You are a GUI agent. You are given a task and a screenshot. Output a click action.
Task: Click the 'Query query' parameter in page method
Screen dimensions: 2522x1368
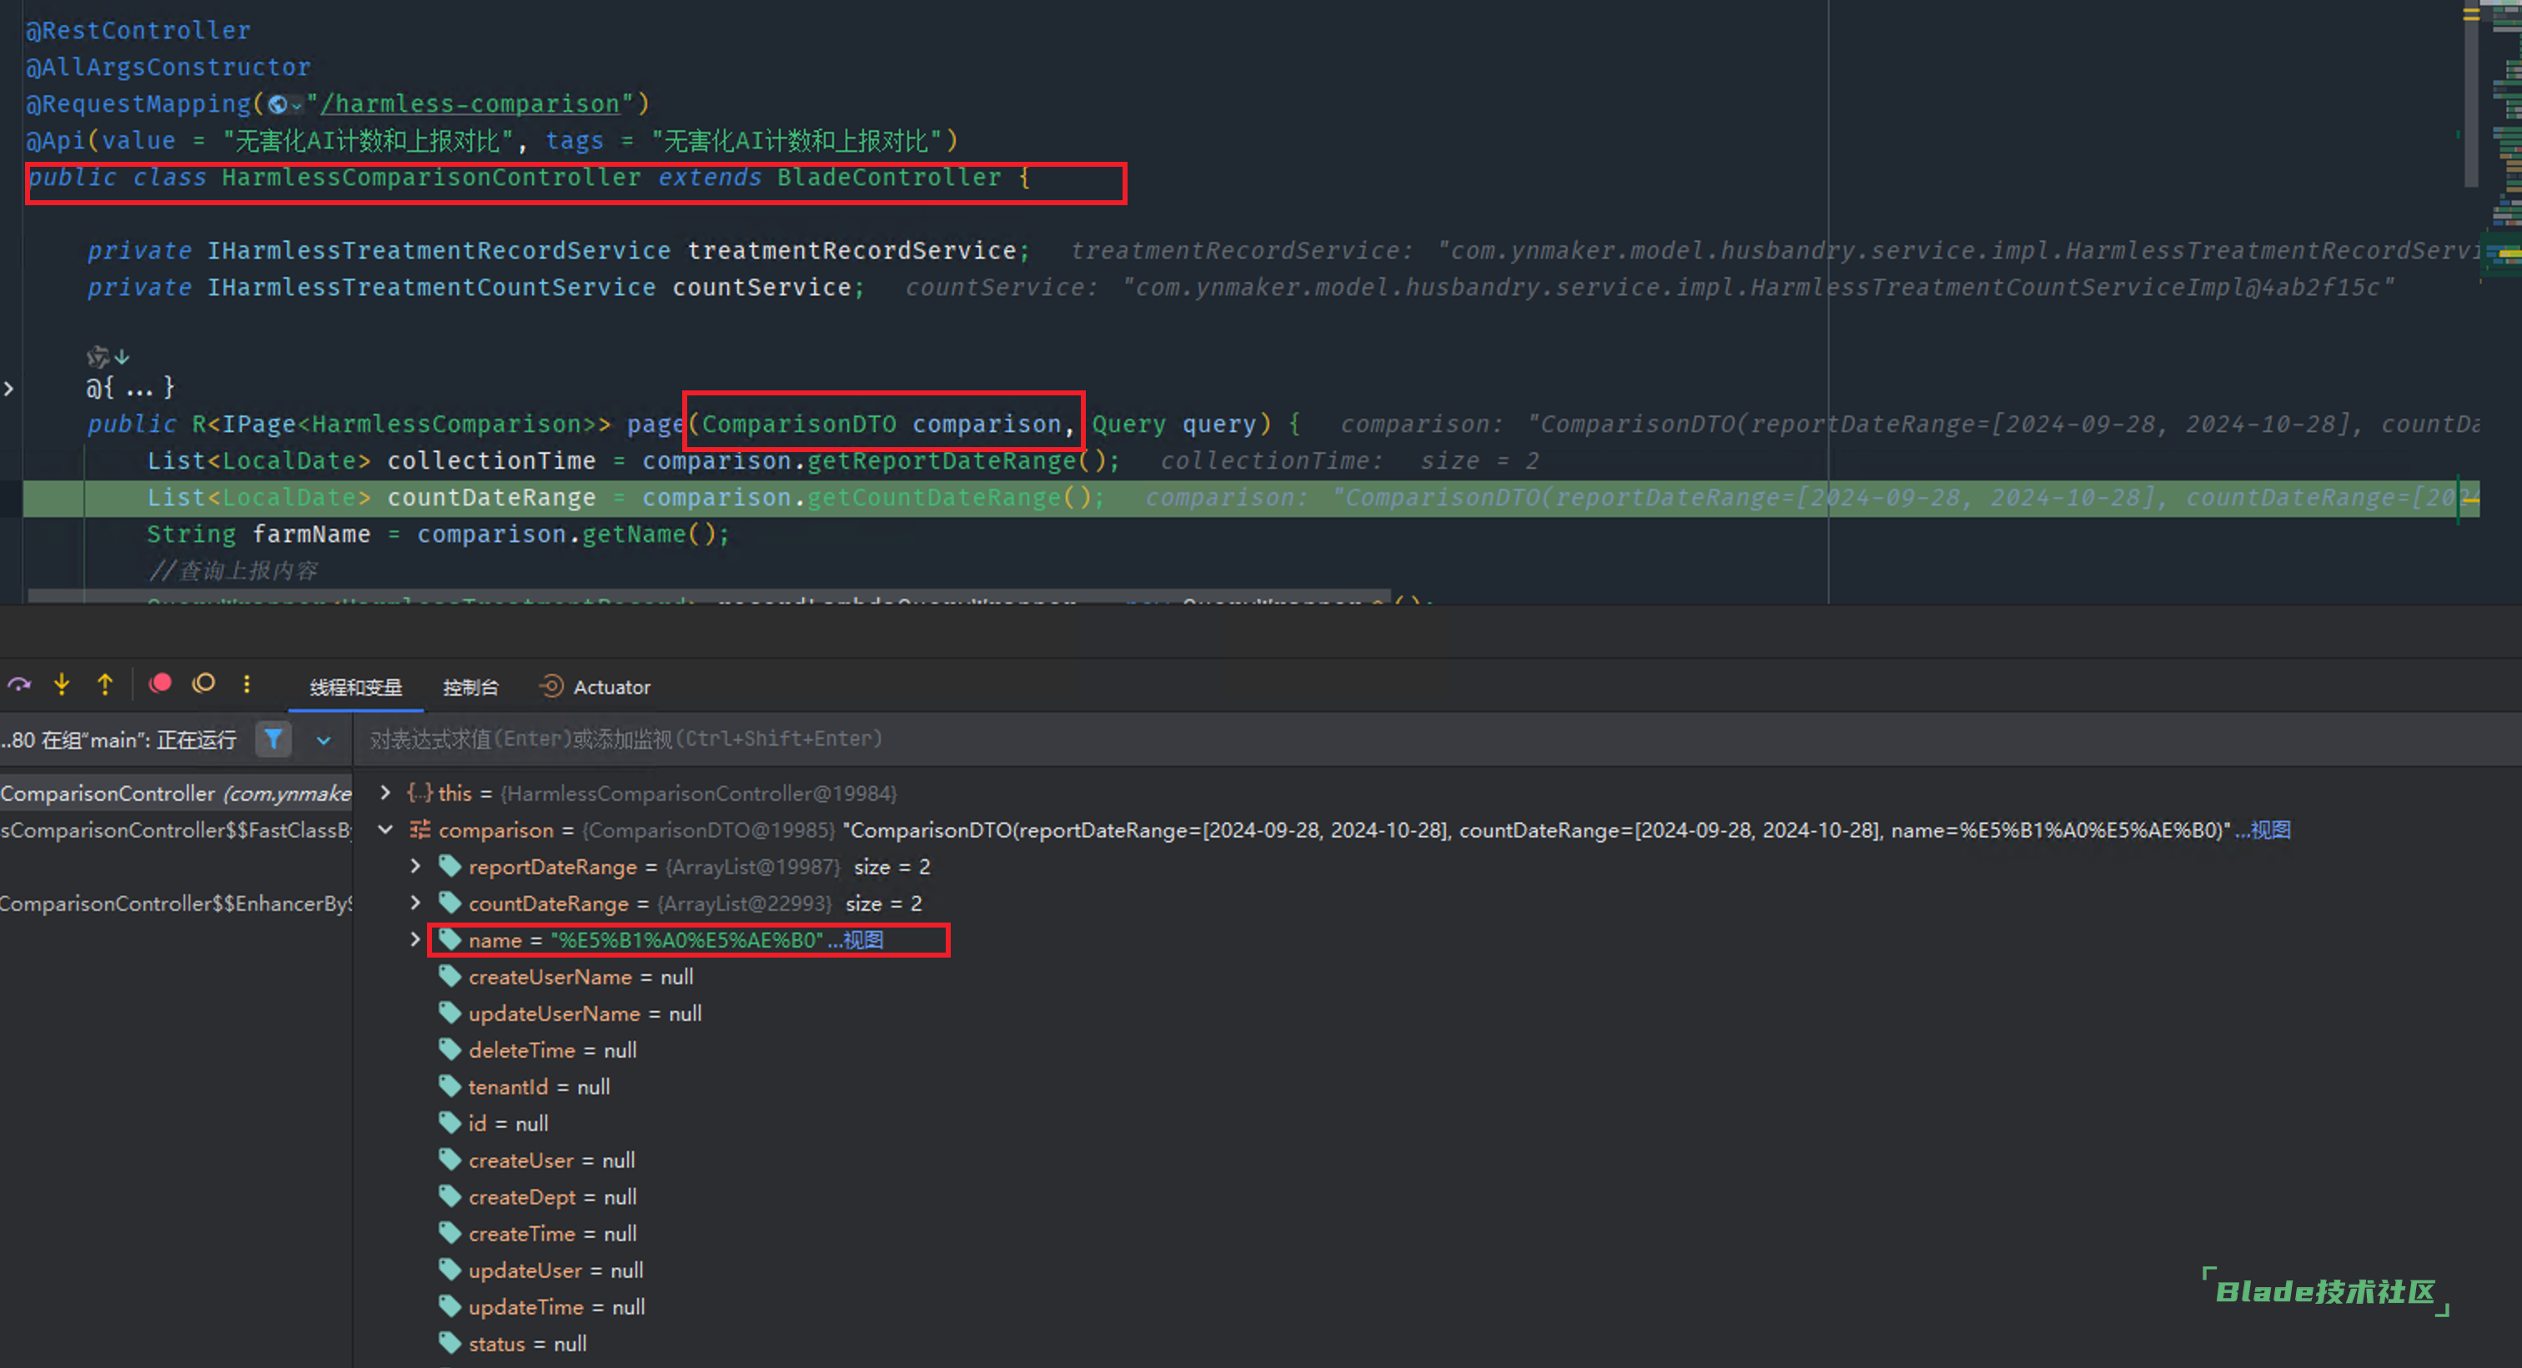pos(1174,424)
